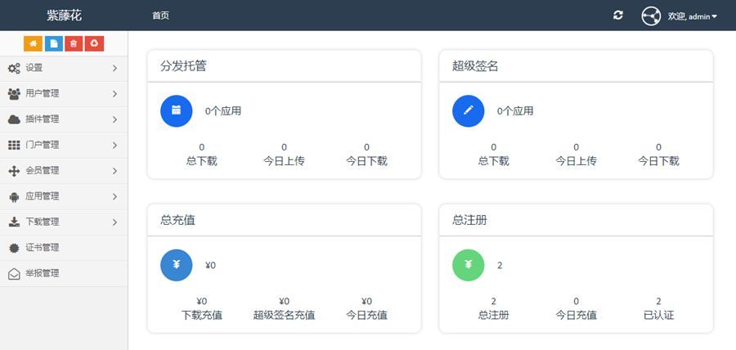Click the blue document shortcut button
736x350 pixels.
click(x=54, y=43)
